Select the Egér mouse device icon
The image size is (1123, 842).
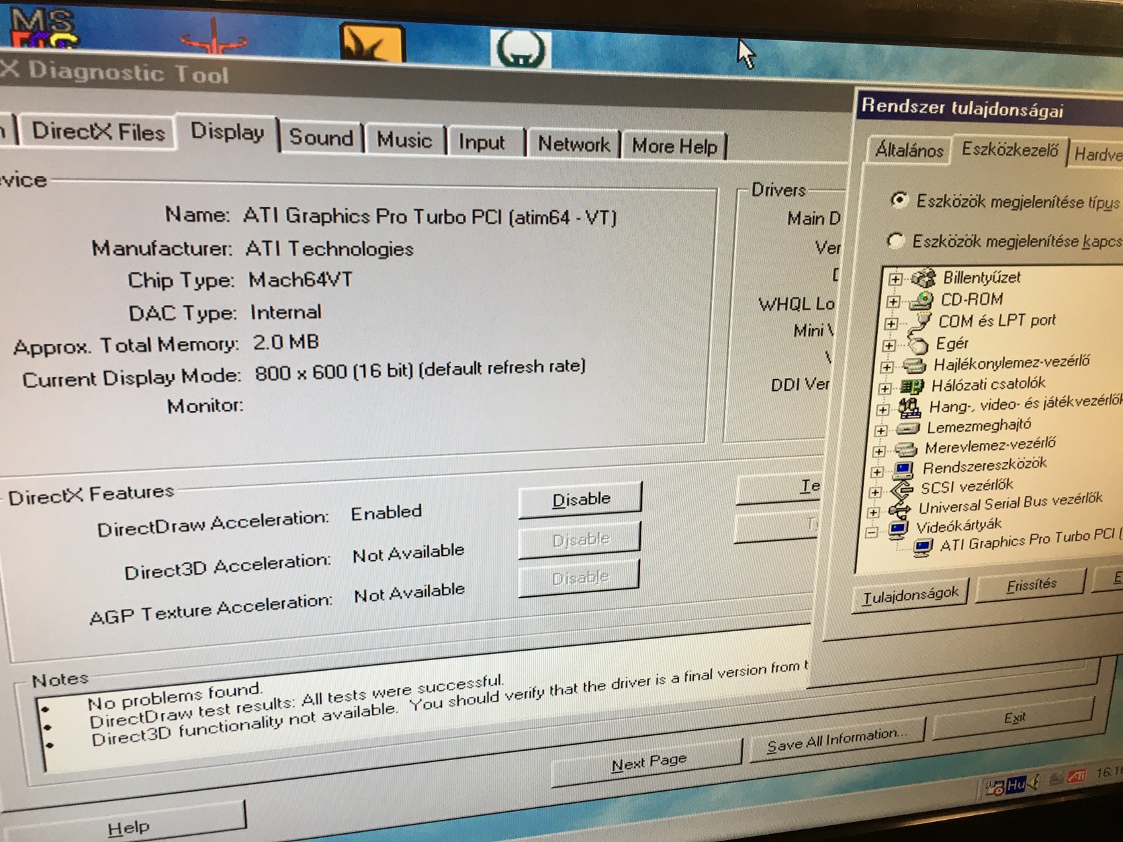click(x=917, y=344)
